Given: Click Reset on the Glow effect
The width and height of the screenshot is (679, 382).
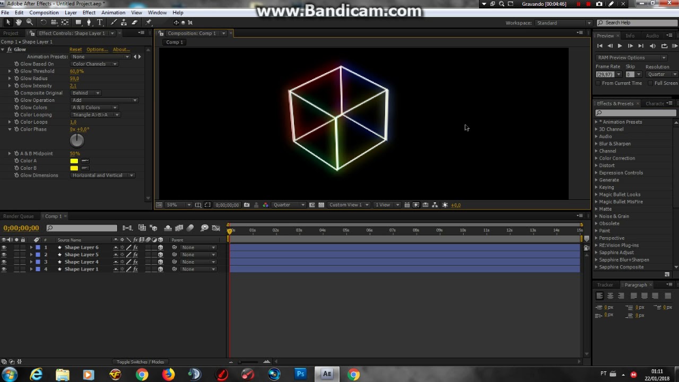Looking at the screenshot, I should click(75, 49).
